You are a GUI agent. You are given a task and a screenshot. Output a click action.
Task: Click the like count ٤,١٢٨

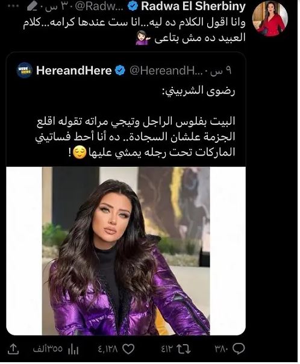[108, 349]
